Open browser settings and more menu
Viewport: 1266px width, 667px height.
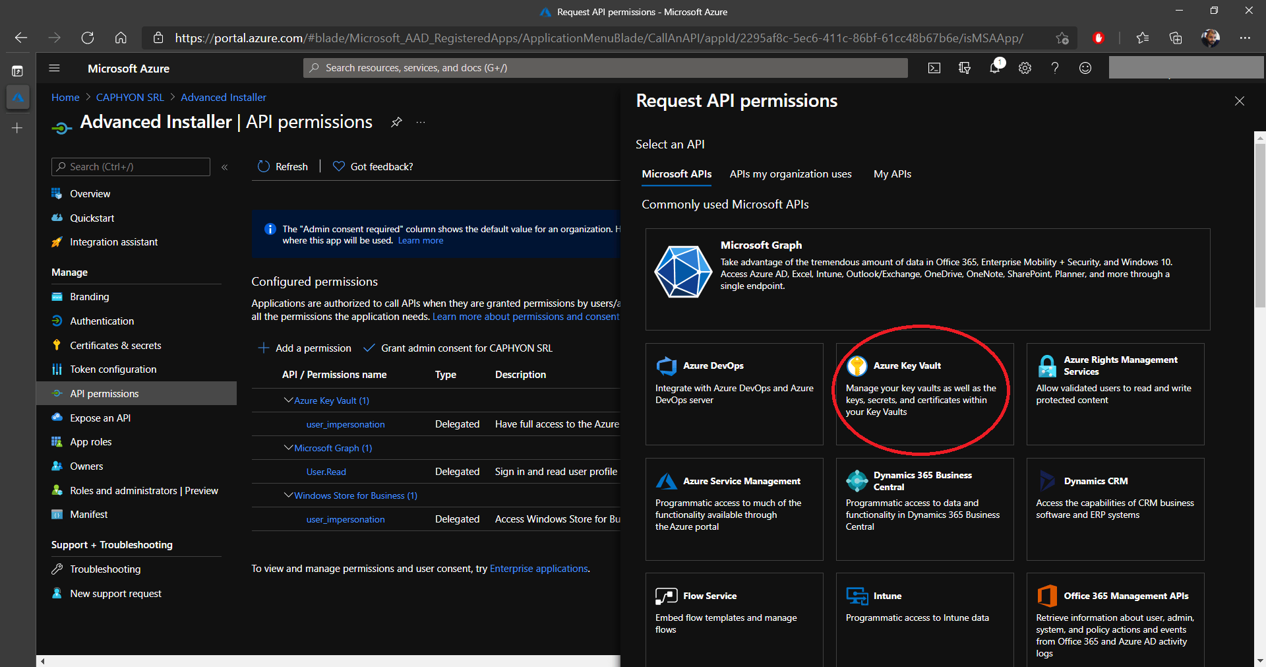(x=1245, y=38)
